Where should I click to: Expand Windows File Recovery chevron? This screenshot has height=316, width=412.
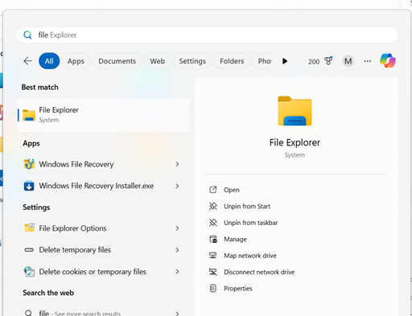tap(177, 164)
